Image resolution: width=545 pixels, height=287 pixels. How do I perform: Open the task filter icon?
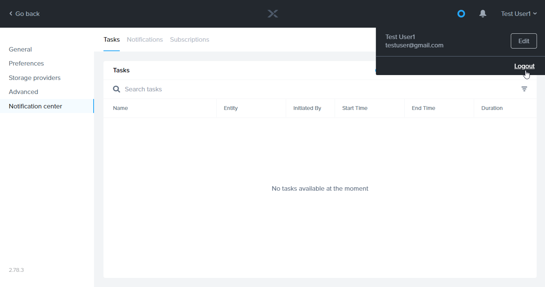pyautogui.click(x=524, y=89)
